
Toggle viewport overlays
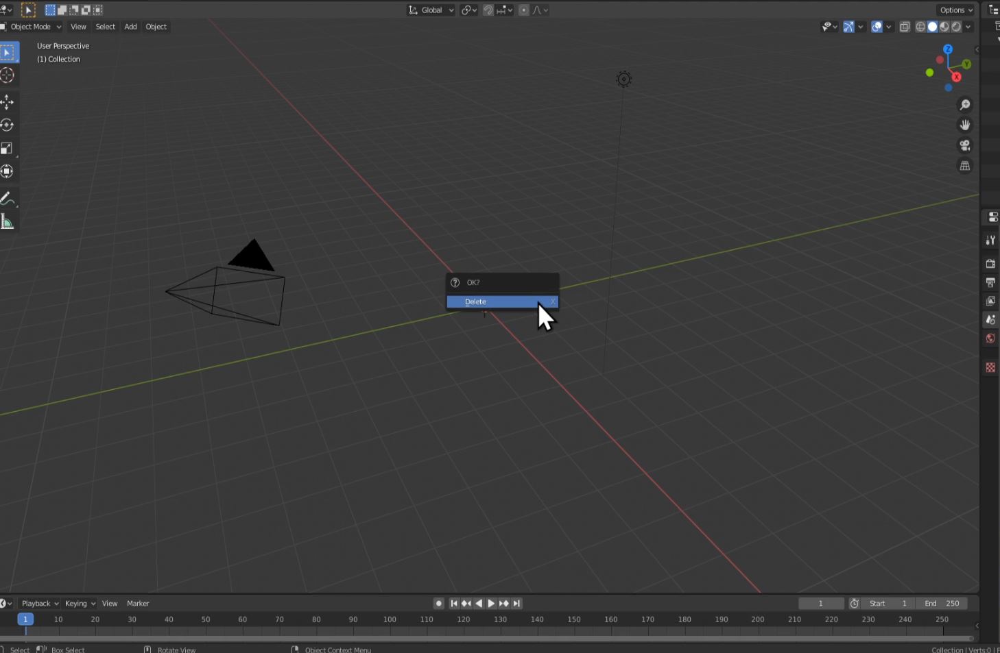(x=877, y=27)
